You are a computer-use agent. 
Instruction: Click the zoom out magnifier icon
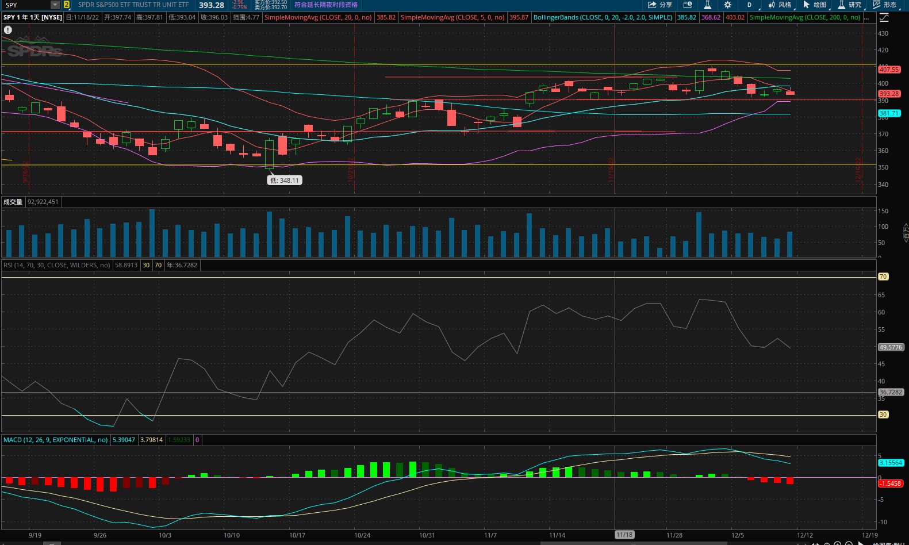(849, 543)
